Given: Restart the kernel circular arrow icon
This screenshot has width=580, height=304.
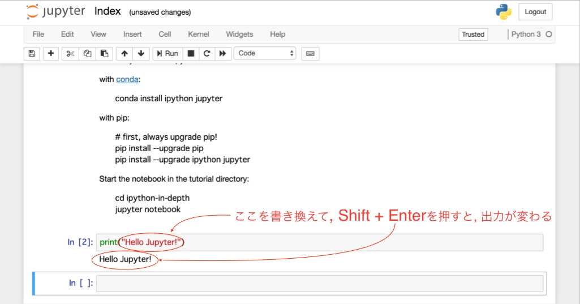Looking at the screenshot, I should point(207,53).
